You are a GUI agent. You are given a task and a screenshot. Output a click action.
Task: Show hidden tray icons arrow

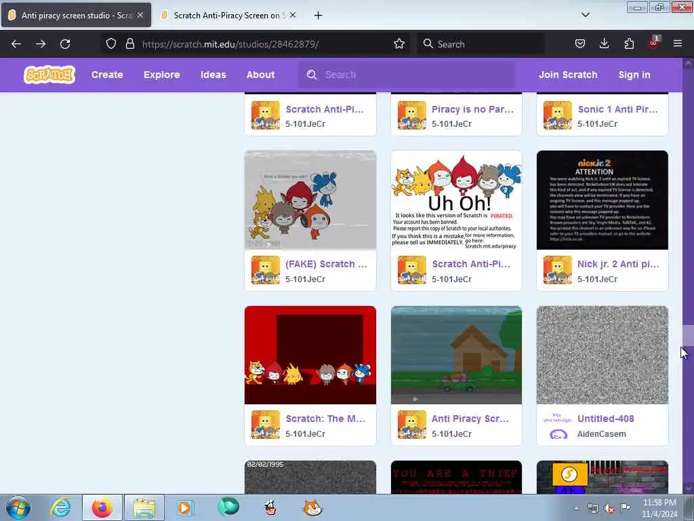point(576,508)
